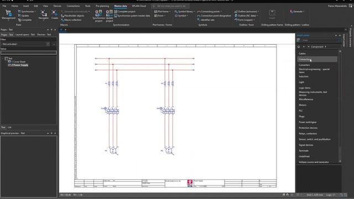
Task: Click the parts Update icon
Action: click(x=19, y=15)
